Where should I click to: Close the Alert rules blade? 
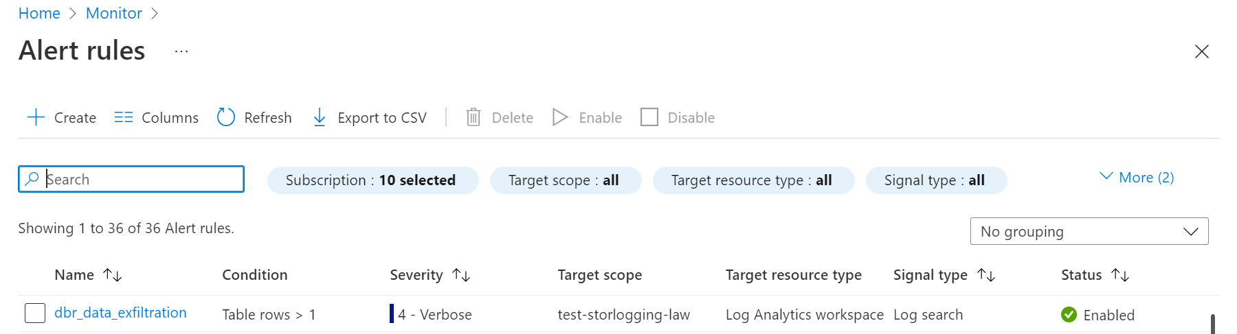(x=1201, y=51)
